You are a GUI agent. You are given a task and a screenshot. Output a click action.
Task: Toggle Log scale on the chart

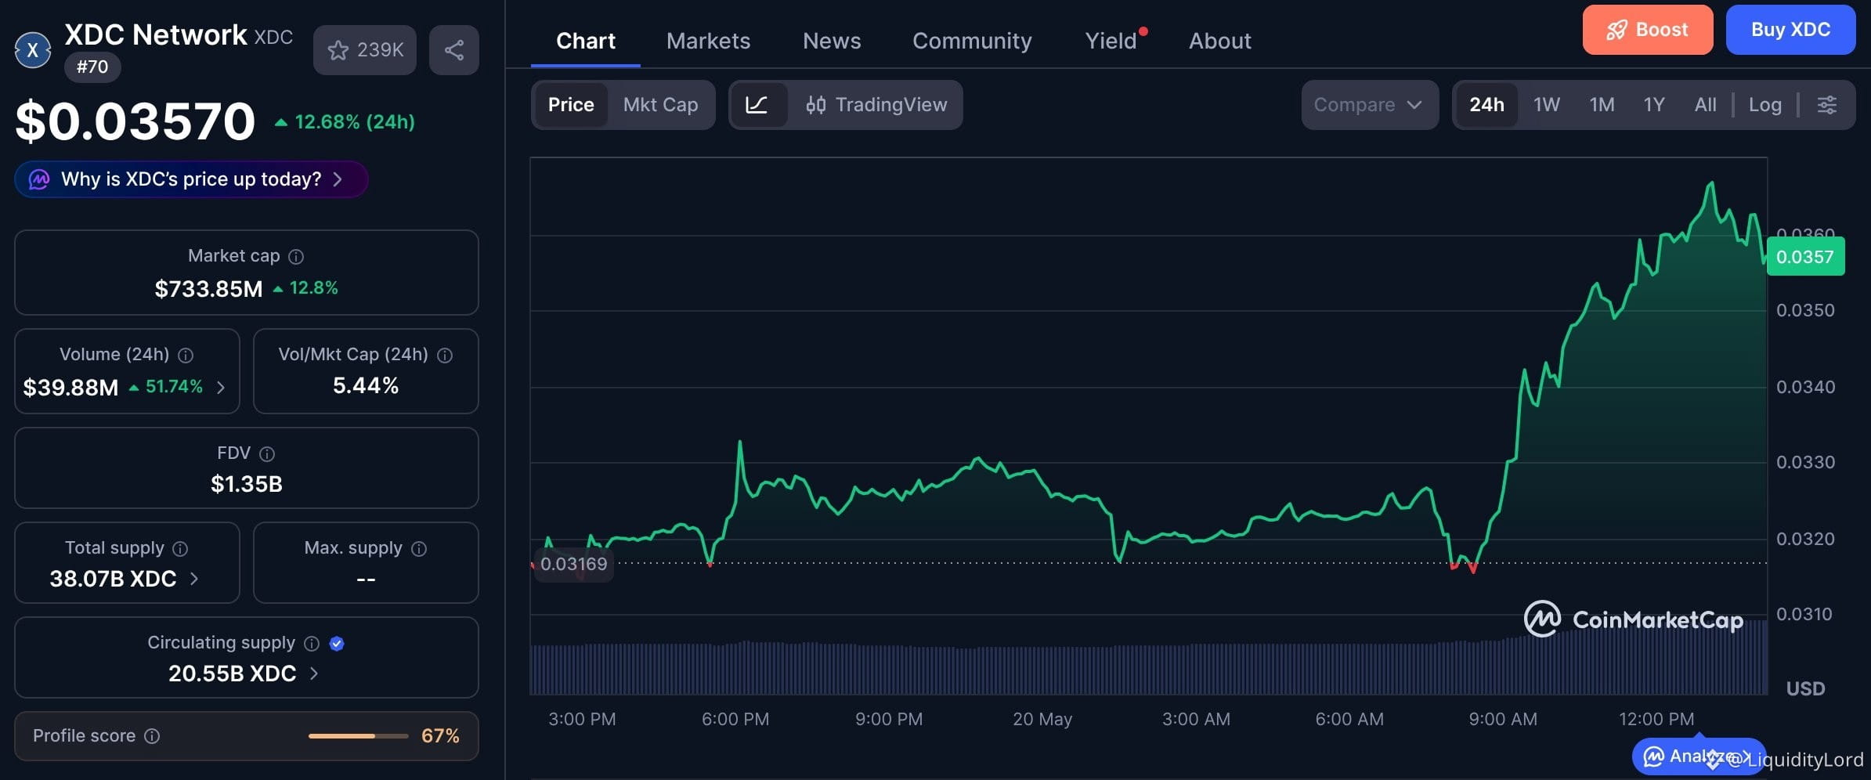[1765, 105]
